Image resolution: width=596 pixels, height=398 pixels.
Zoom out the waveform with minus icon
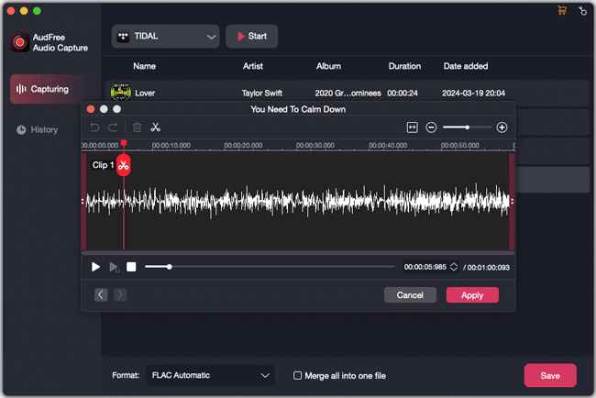pyautogui.click(x=431, y=127)
